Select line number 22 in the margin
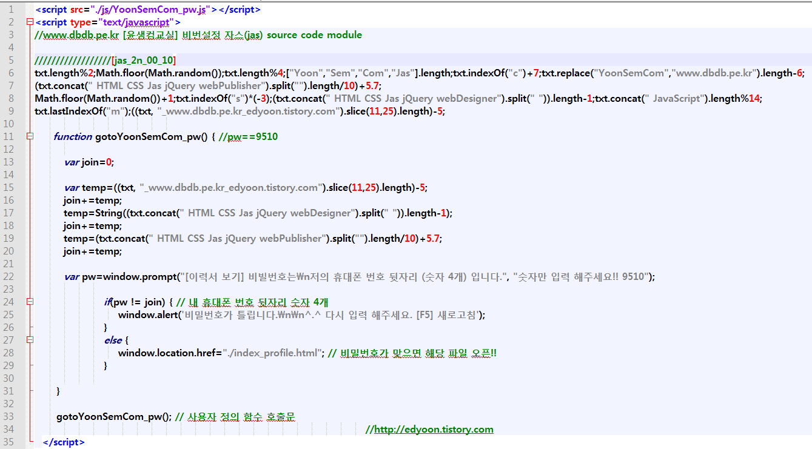The image size is (812, 449). point(8,277)
